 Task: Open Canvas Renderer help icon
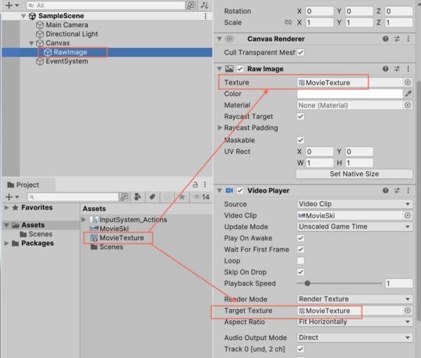(x=385, y=39)
